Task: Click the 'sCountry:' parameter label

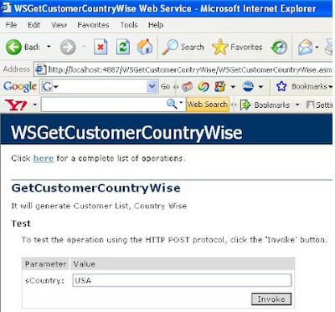Action: point(44,280)
